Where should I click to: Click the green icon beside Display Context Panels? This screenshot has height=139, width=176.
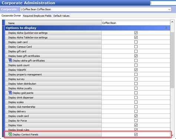pos(10,134)
